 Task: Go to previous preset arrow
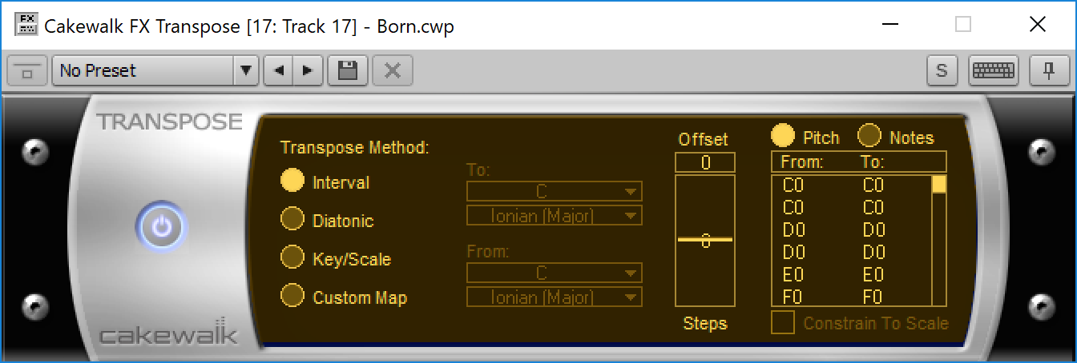[x=278, y=70]
